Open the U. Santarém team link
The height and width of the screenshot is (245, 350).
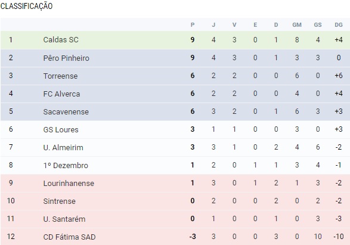click(64, 219)
